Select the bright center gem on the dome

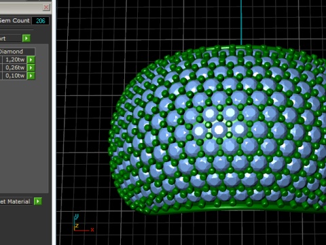[x=219, y=129]
